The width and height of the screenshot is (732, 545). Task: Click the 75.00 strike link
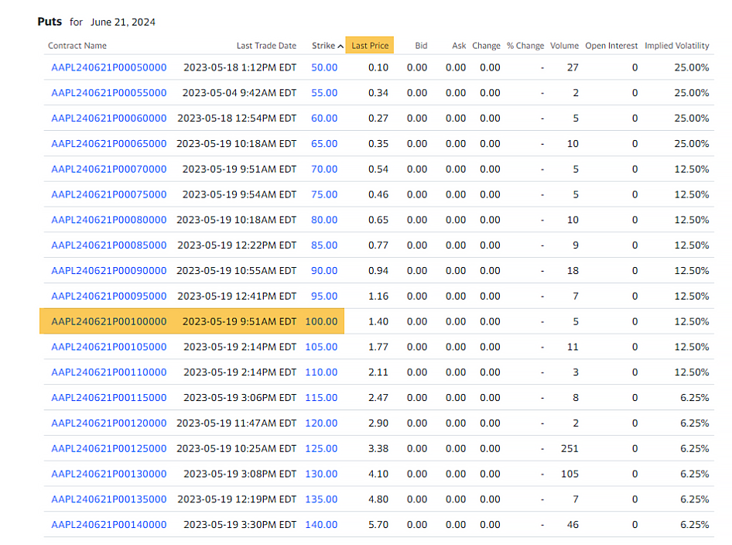[x=324, y=194]
